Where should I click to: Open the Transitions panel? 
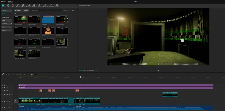click(x=28, y=5)
